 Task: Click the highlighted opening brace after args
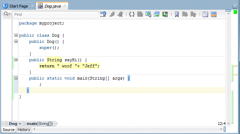coord(129,78)
